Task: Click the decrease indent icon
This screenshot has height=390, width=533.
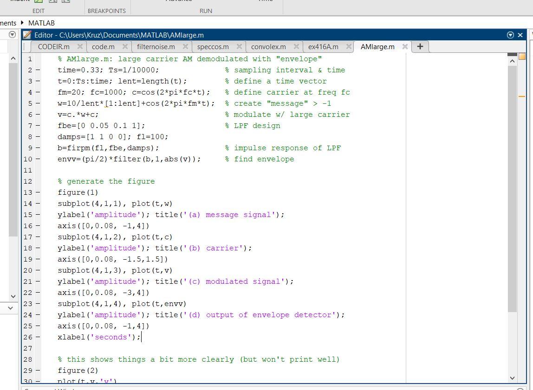Action: [65, 2]
